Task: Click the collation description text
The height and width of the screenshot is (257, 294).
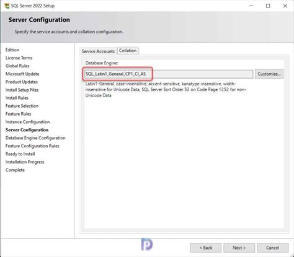Action: [166, 90]
